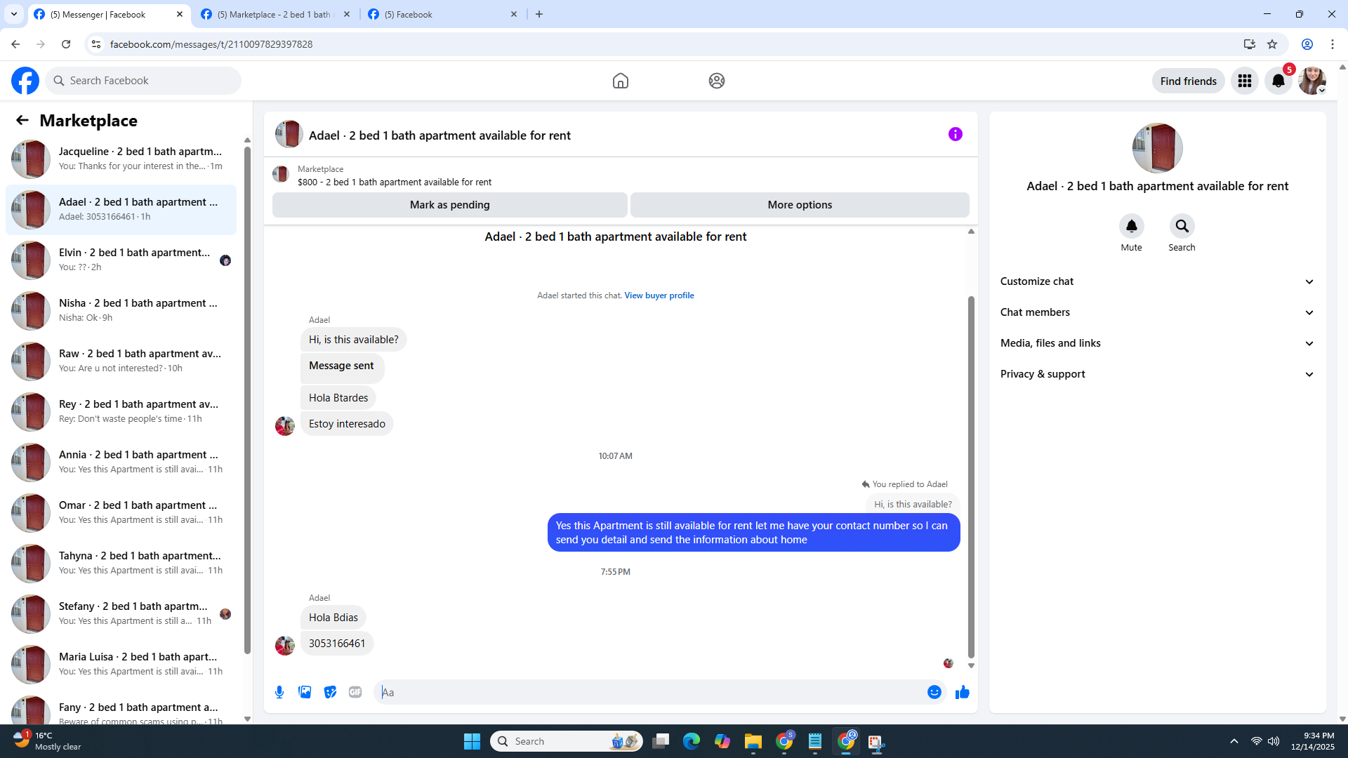
Task: Click the voice clip microphone icon
Action: 279,692
